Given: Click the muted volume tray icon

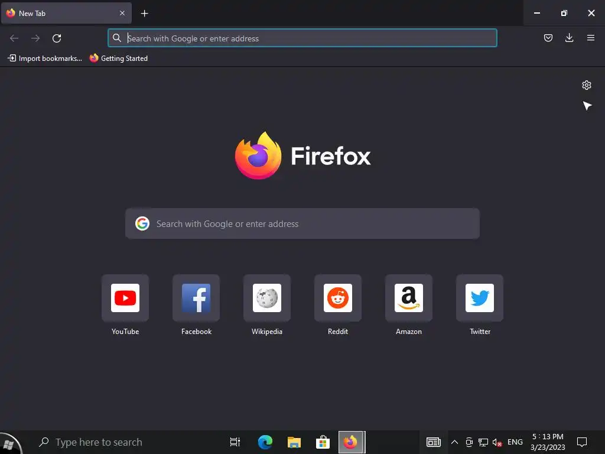Looking at the screenshot, I should 497,442.
